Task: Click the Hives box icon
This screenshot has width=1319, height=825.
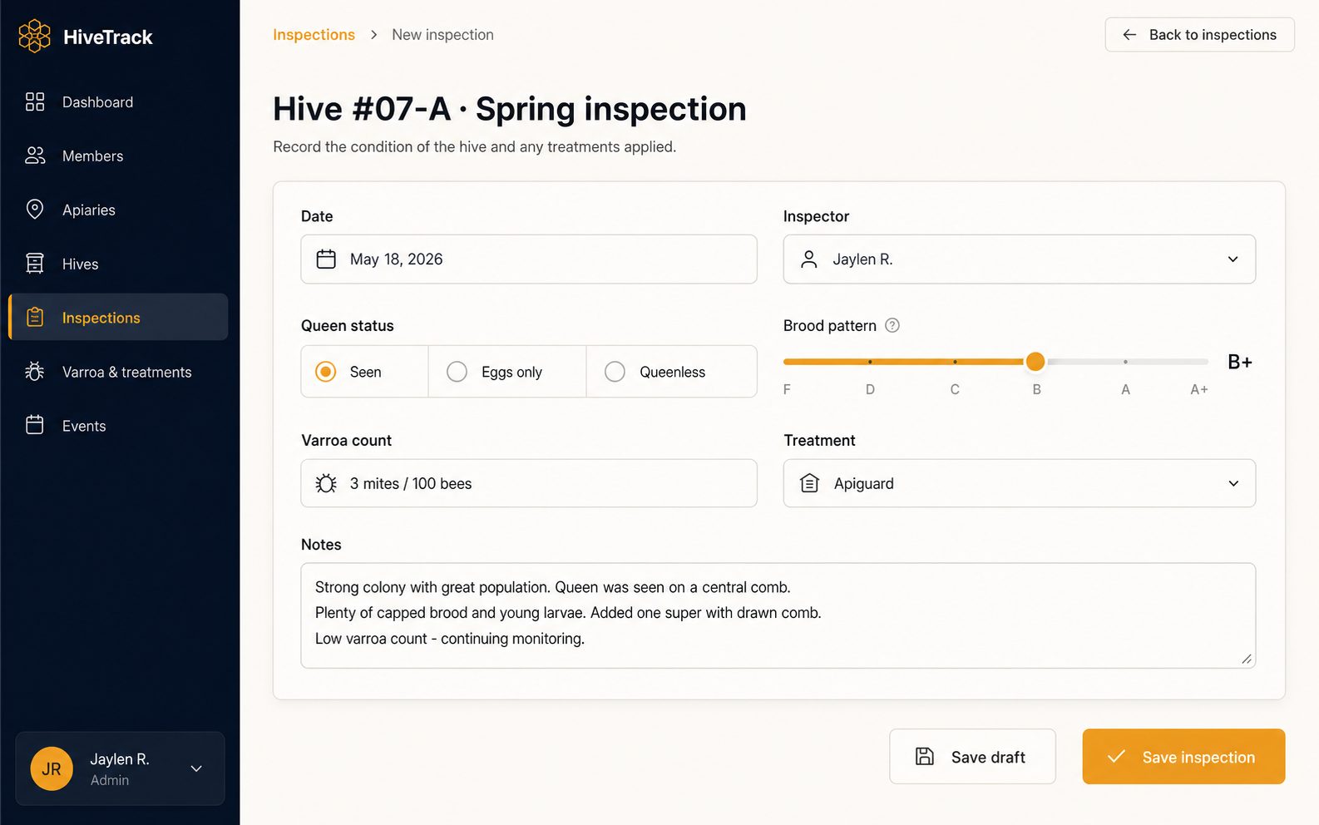Action: [35, 264]
